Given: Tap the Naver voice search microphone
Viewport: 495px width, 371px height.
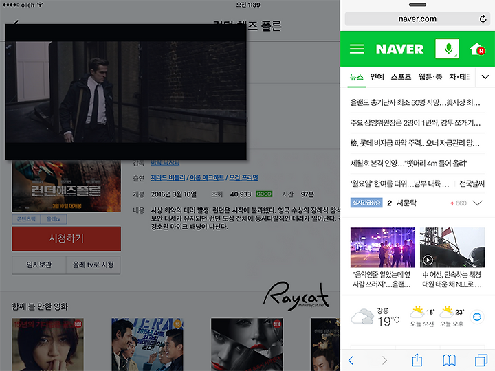Looking at the screenshot, I should pos(447,49).
